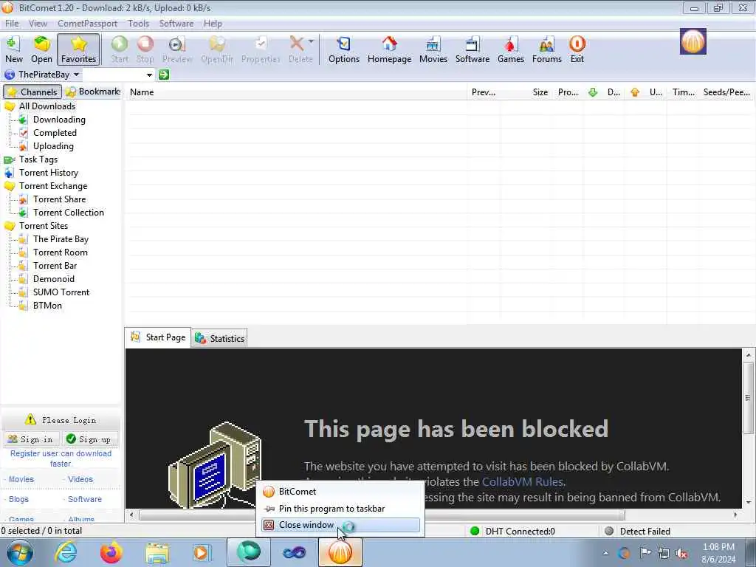Go to Homepage via toolbar icon

click(x=389, y=49)
